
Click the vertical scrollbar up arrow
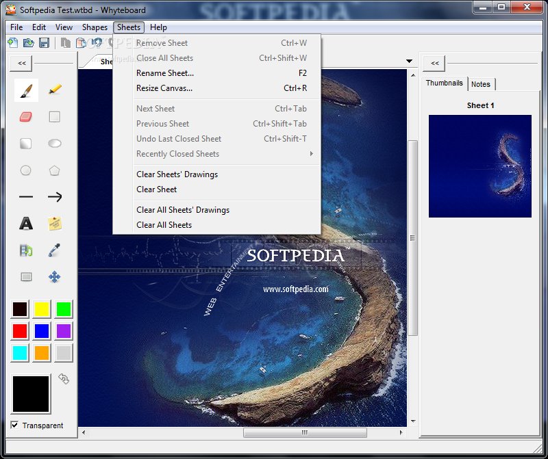(413, 75)
